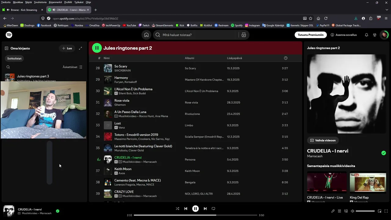
Task: Skip to the next track
Action: pyautogui.click(x=205, y=209)
